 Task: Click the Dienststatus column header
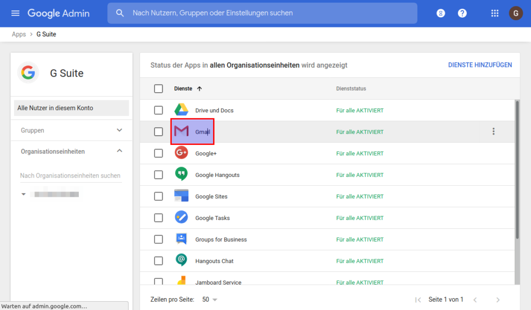[351, 88]
